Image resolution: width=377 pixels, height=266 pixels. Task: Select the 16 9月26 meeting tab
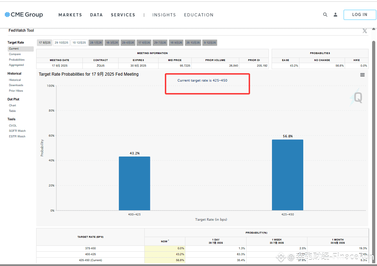pyautogui.click(x=176, y=43)
